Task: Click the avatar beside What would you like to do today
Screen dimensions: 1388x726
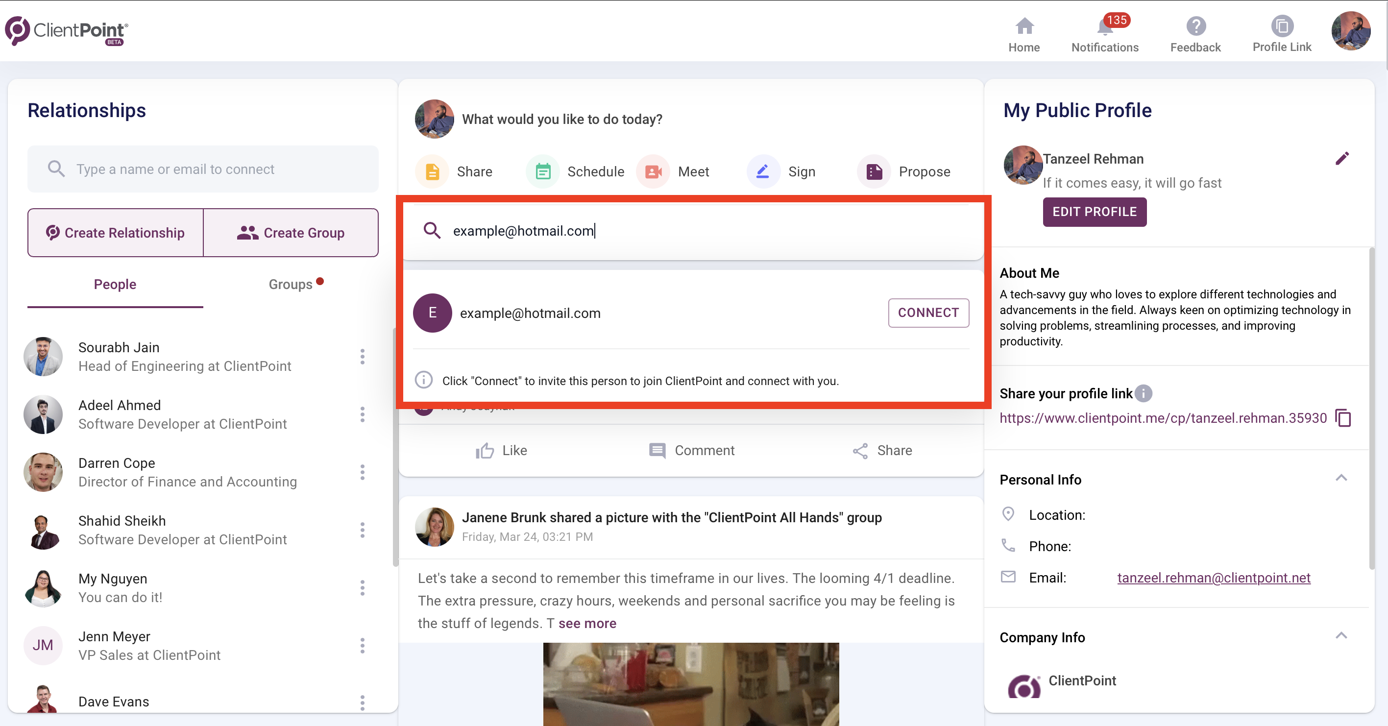Action: click(434, 119)
